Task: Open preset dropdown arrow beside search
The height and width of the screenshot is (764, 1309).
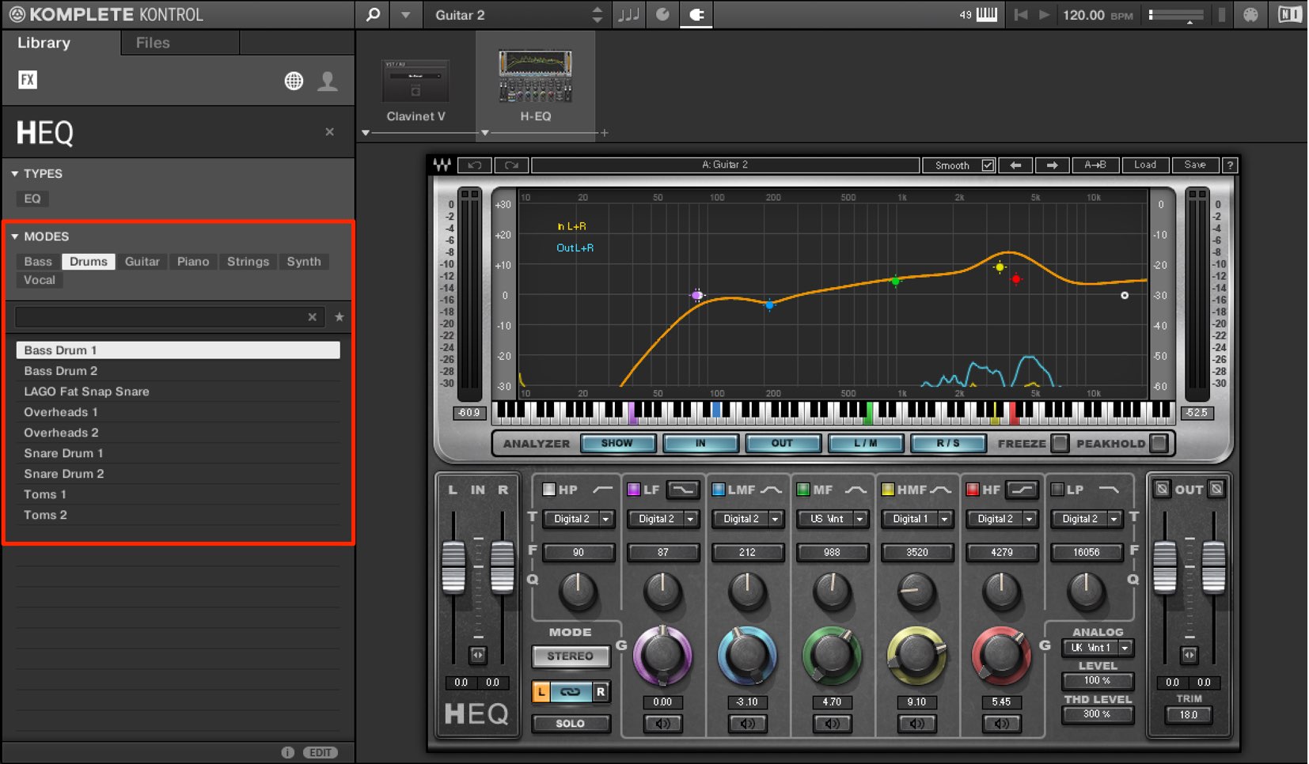Action: (x=405, y=14)
